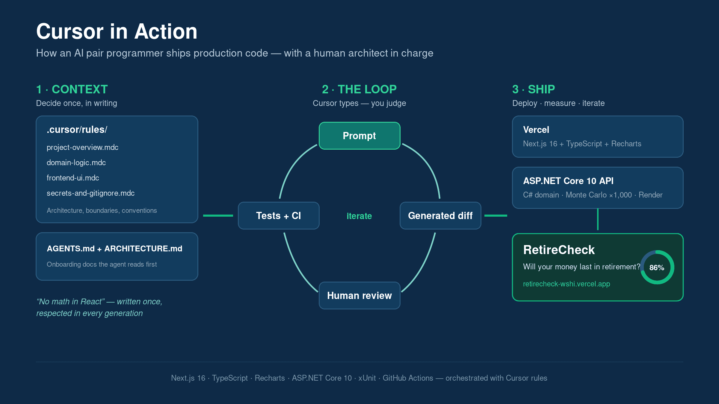The image size is (719, 404).
Task: Click the '1 · CONTEXT' section heading
Action: [72, 89]
